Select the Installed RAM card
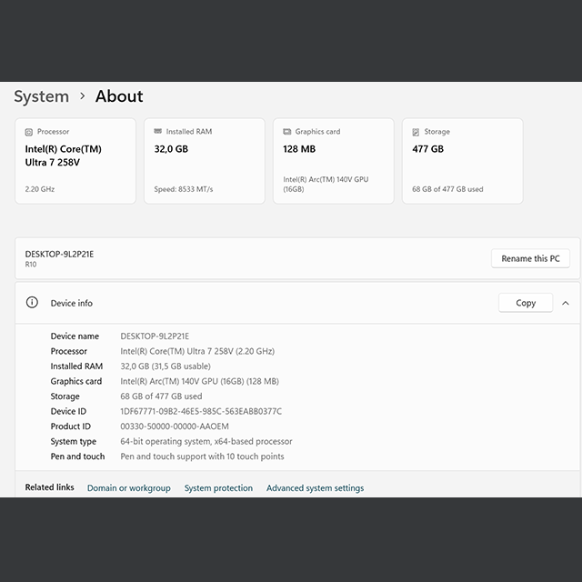The width and height of the screenshot is (582, 582). click(x=205, y=161)
